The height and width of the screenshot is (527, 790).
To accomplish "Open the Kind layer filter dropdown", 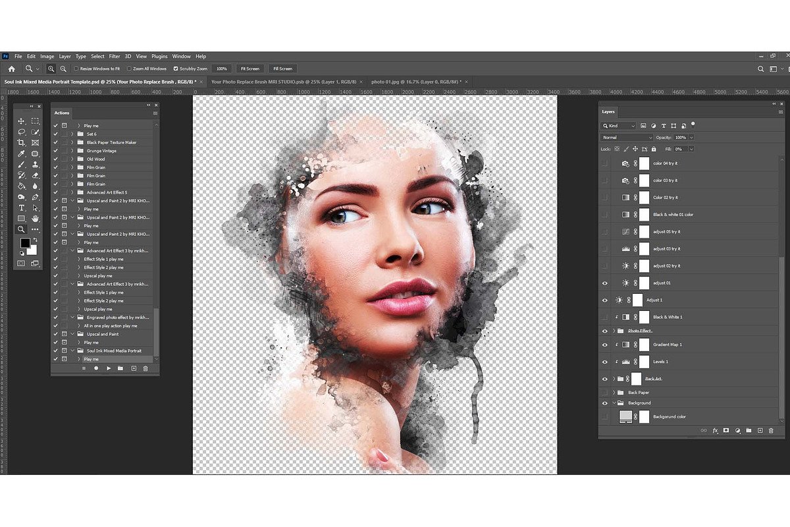I will pyautogui.click(x=619, y=125).
